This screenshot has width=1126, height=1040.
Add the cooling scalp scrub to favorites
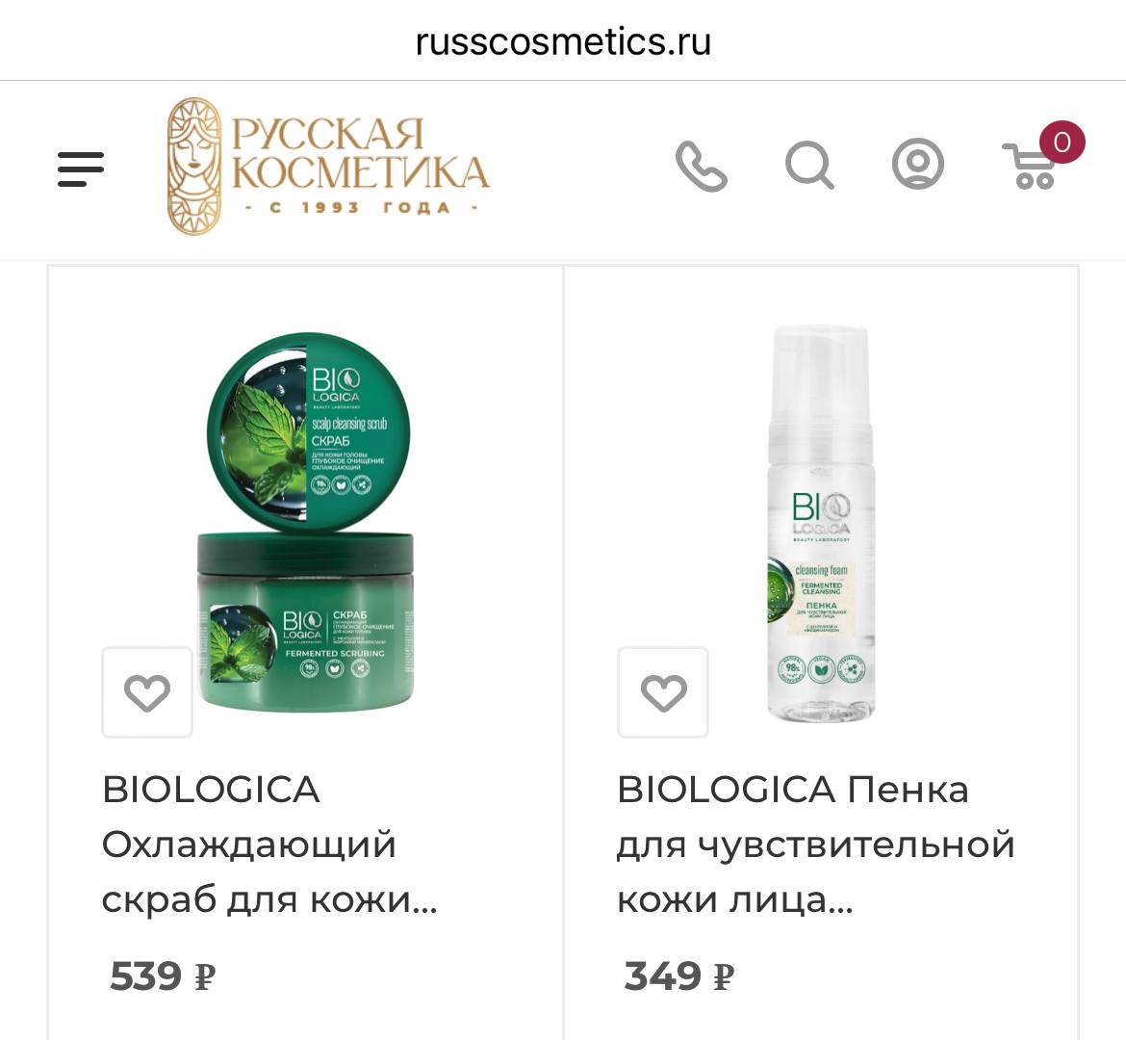coord(147,692)
